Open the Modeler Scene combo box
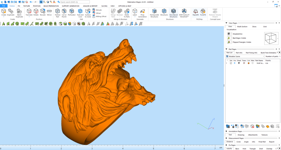 click(x=245, y=56)
